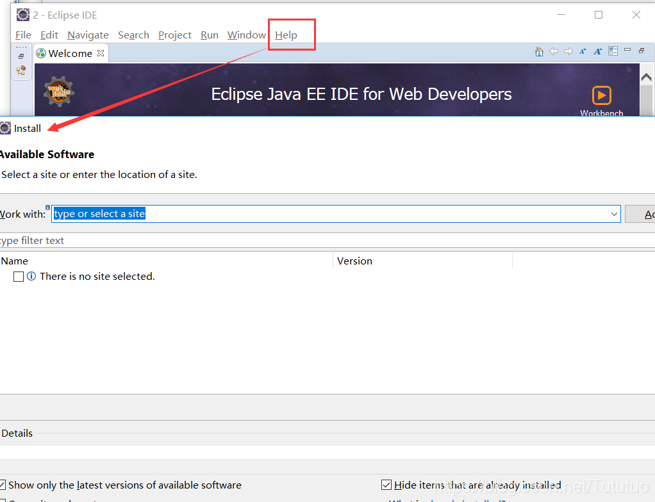Viewport: 655px width, 502px height.
Task: Close the Welcome tab
Action: [101, 53]
